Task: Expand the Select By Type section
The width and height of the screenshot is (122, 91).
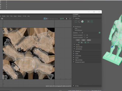Action: click(x=87, y=47)
